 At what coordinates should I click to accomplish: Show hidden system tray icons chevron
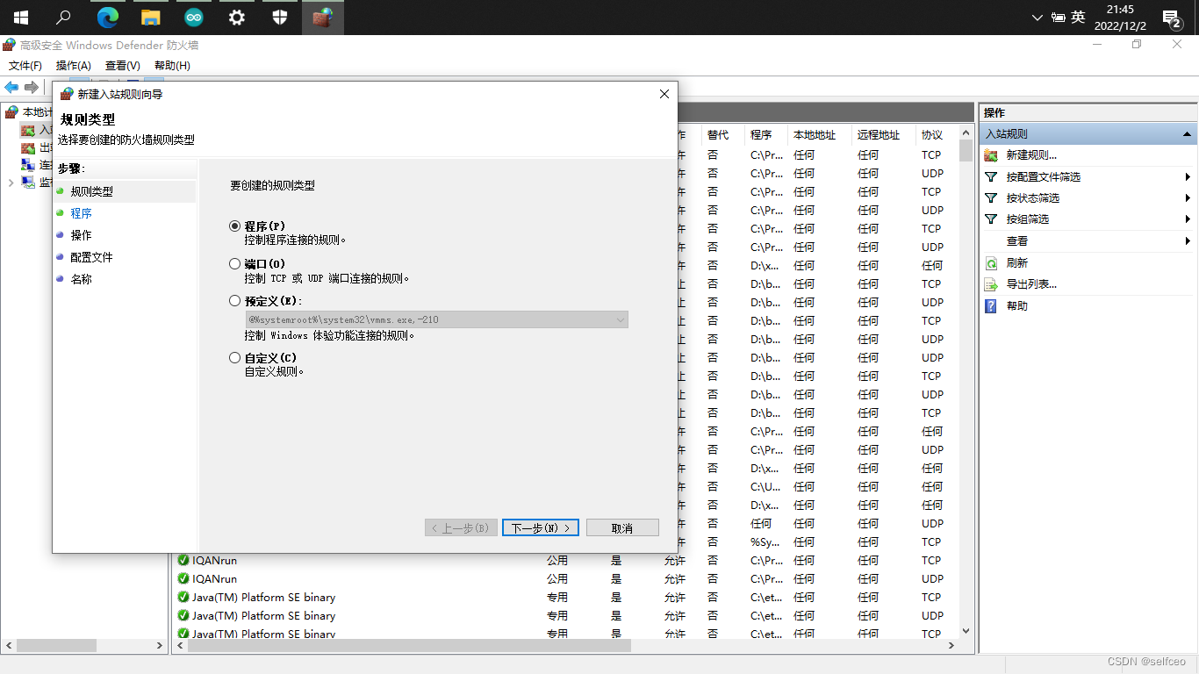click(x=1037, y=18)
